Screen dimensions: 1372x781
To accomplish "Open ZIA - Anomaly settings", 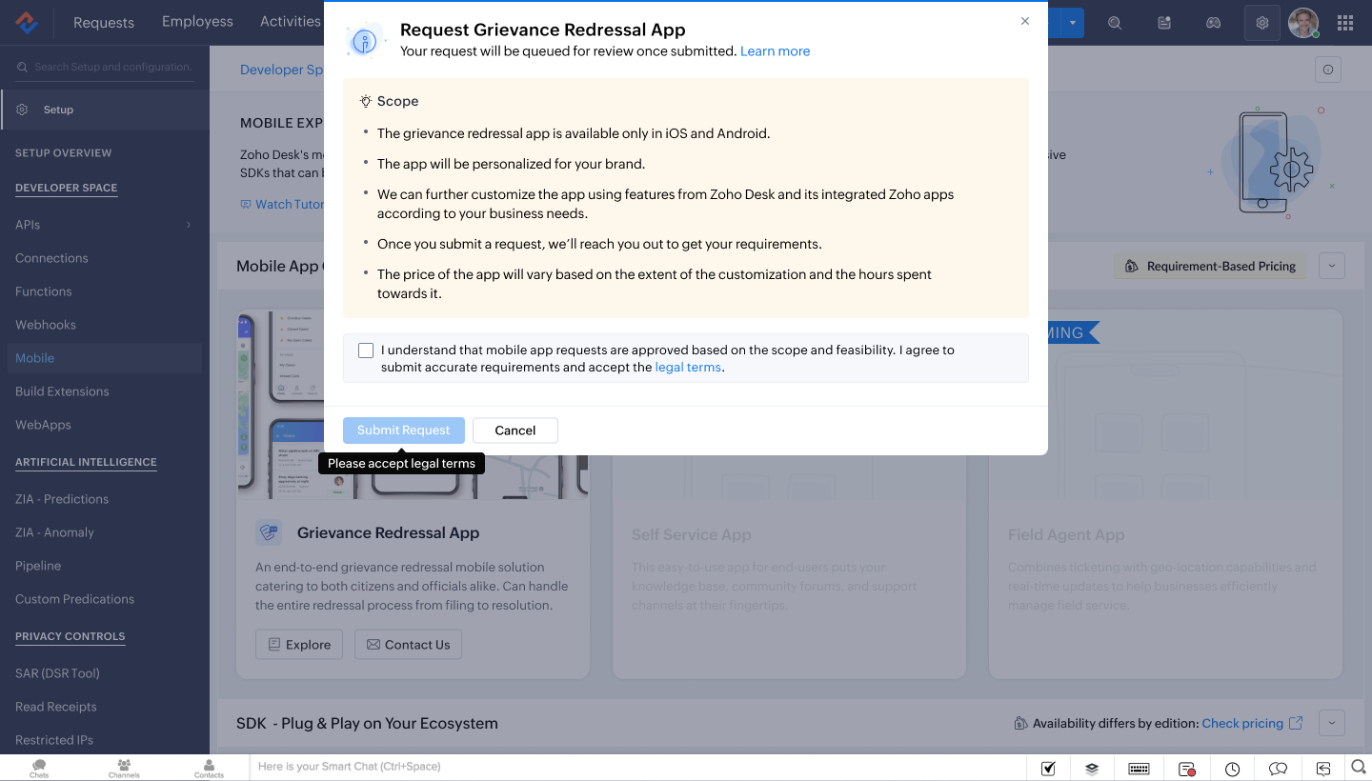I will click(x=54, y=532).
